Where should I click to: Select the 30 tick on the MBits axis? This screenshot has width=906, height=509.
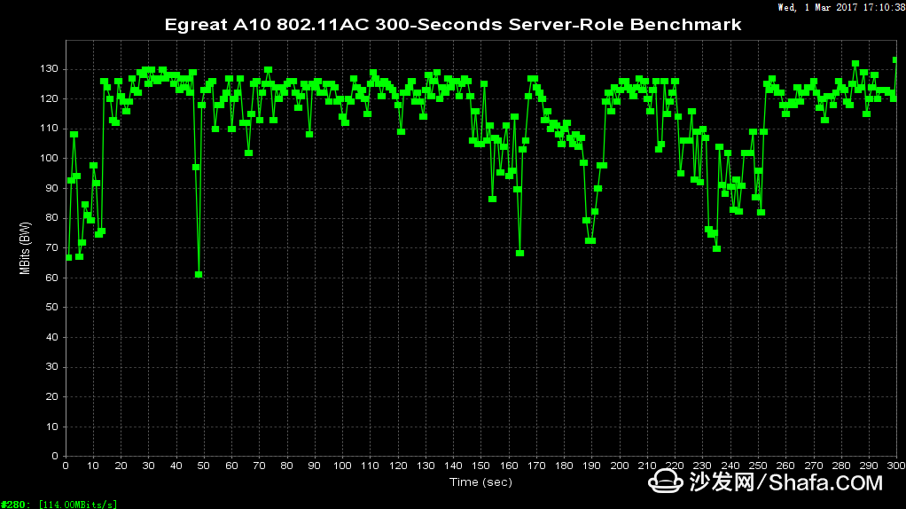[x=52, y=367]
